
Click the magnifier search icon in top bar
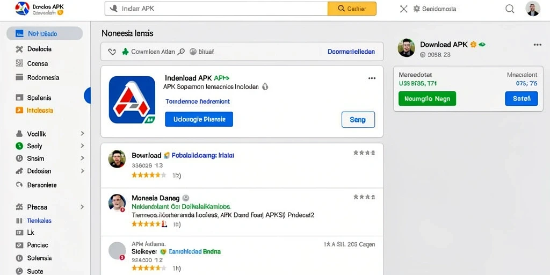510,9
